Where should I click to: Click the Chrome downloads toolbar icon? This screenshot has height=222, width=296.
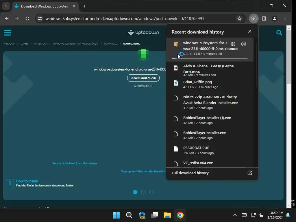[254, 18]
